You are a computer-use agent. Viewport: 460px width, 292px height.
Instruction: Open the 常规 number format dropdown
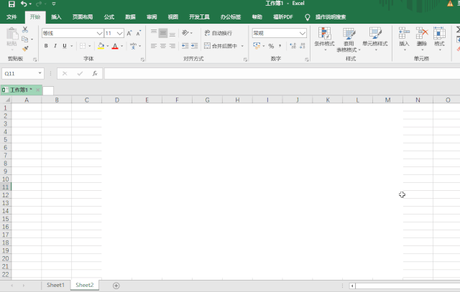(303, 34)
